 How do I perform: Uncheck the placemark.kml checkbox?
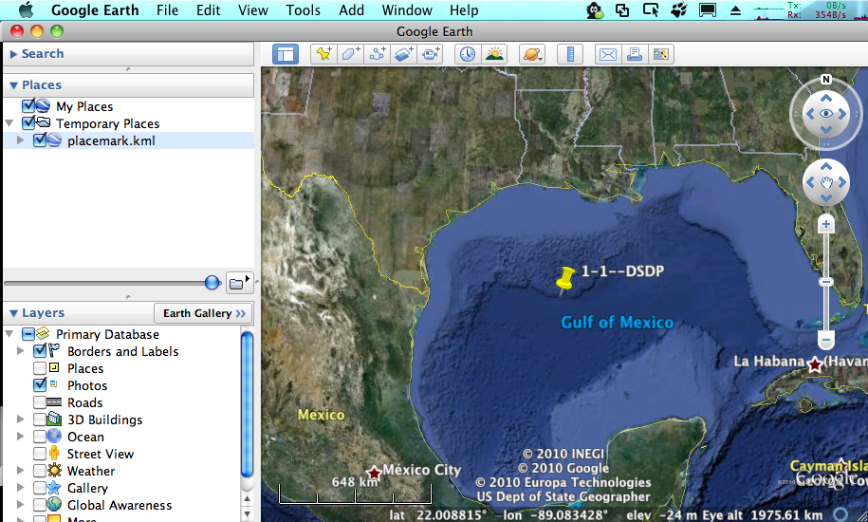pyautogui.click(x=40, y=140)
